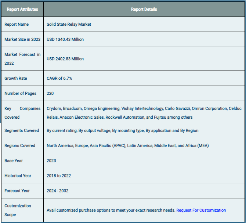Viewport: 246px width, 223px height.
Task: Select the Avail customized purchase options text
Action: click(111, 210)
